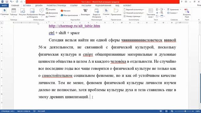Click the Quick Parts icon in Текст group
This screenshot has height=113, width=201.
click(157, 9)
